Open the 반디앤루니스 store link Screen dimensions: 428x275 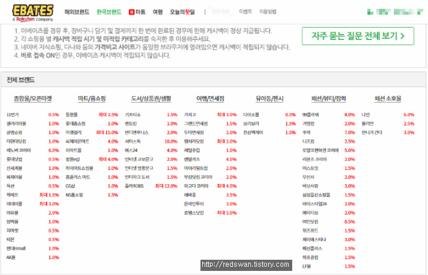tap(137, 133)
